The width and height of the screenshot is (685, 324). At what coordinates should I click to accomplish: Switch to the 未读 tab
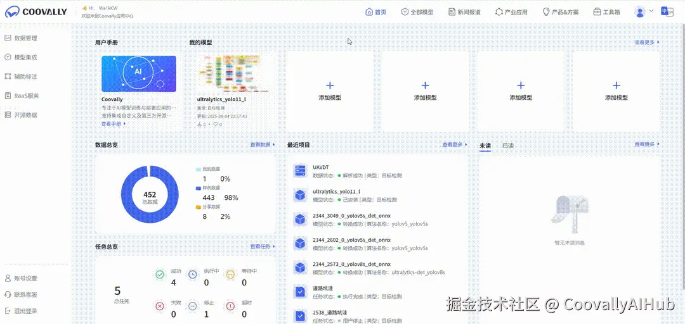pos(485,145)
